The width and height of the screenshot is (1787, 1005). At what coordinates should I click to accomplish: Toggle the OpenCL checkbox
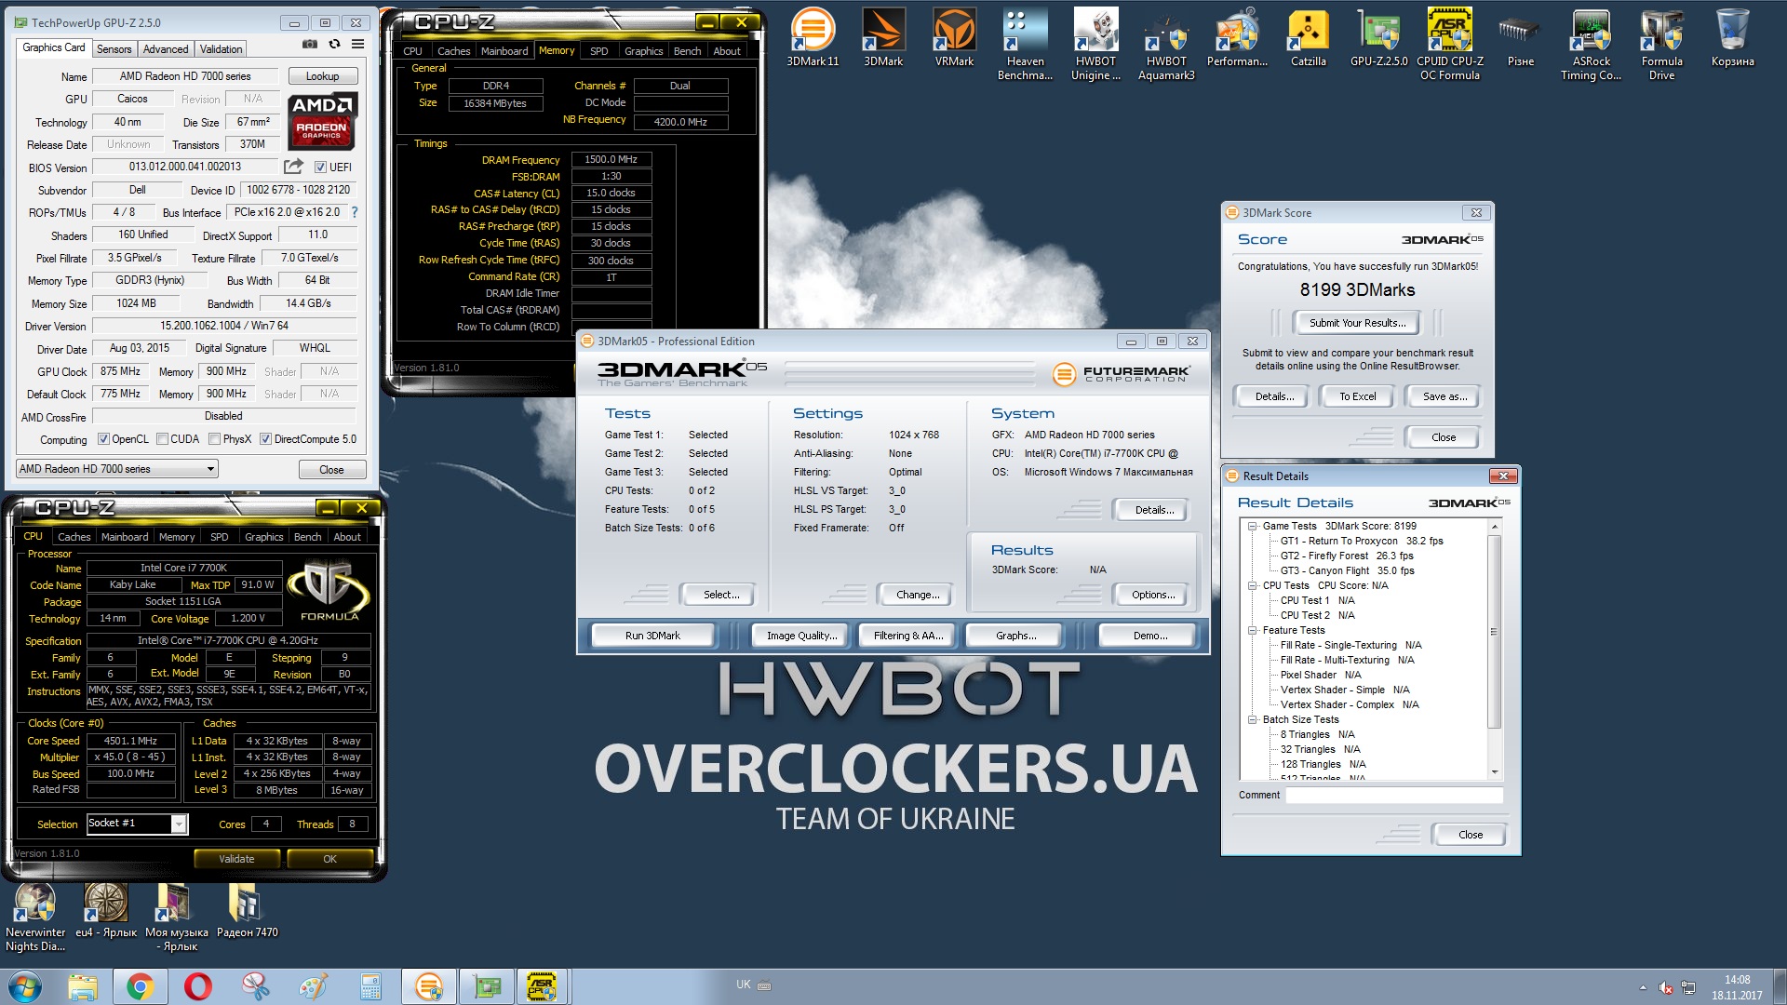click(x=103, y=439)
